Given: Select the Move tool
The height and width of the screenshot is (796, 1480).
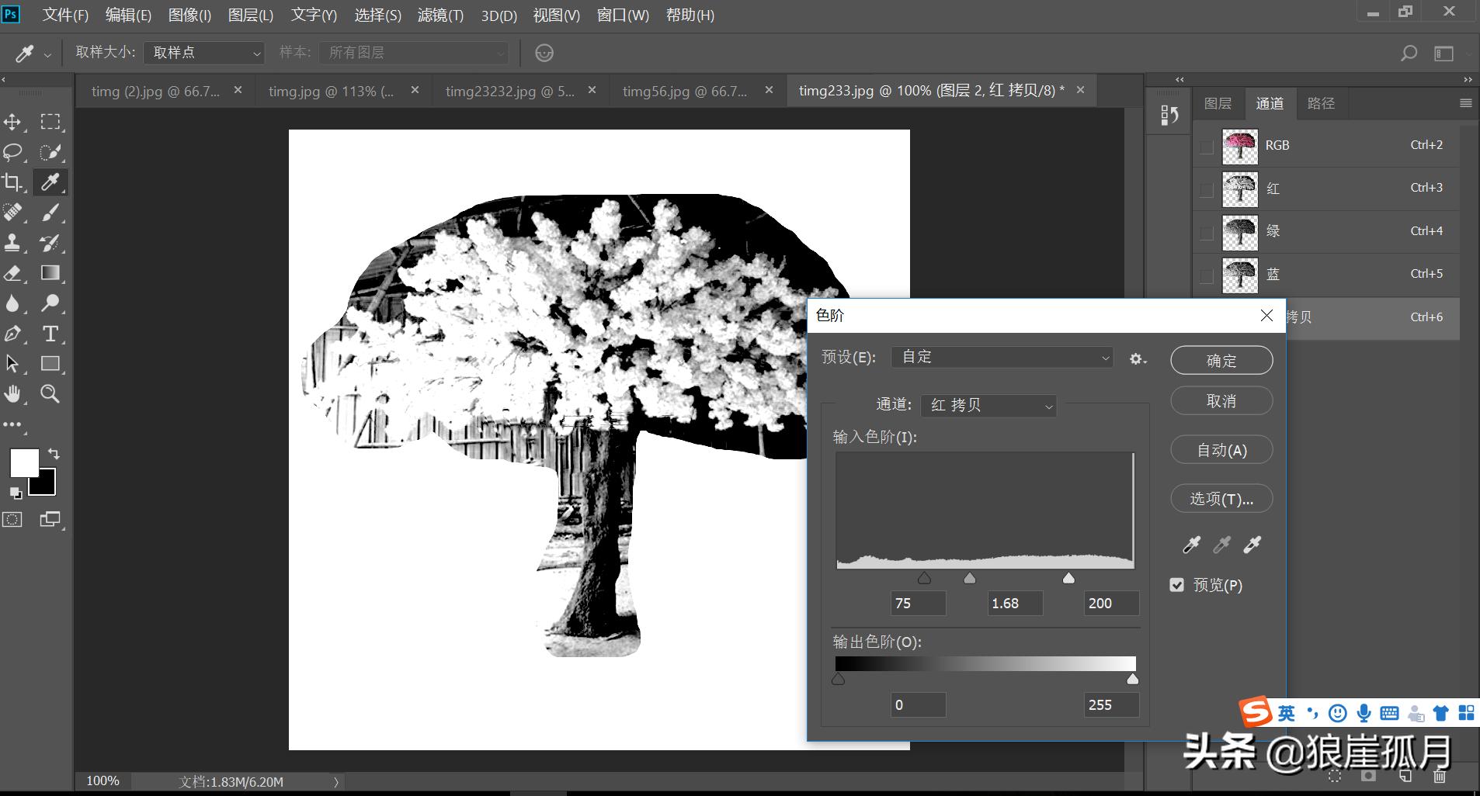Looking at the screenshot, I should click(12, 122).
